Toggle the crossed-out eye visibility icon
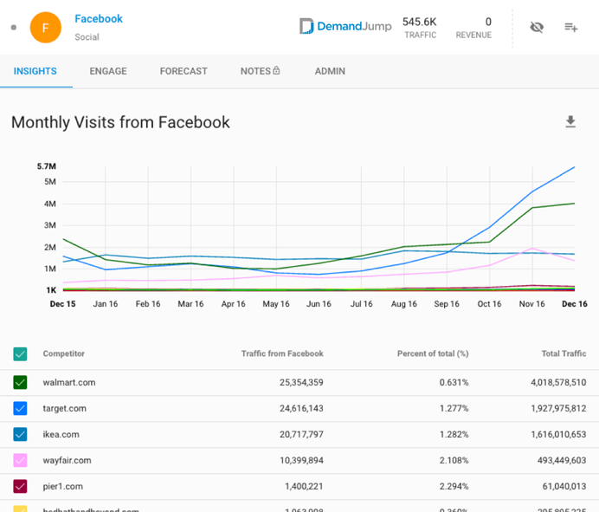 (x=537, y=27)
